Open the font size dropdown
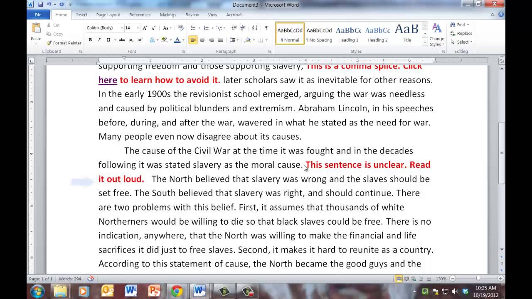Viewport: 532px width, 299px height. [138, 28]
